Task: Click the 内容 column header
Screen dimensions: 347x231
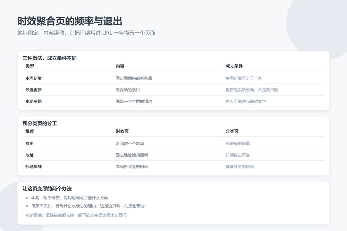Action: (x=120, y=66)
